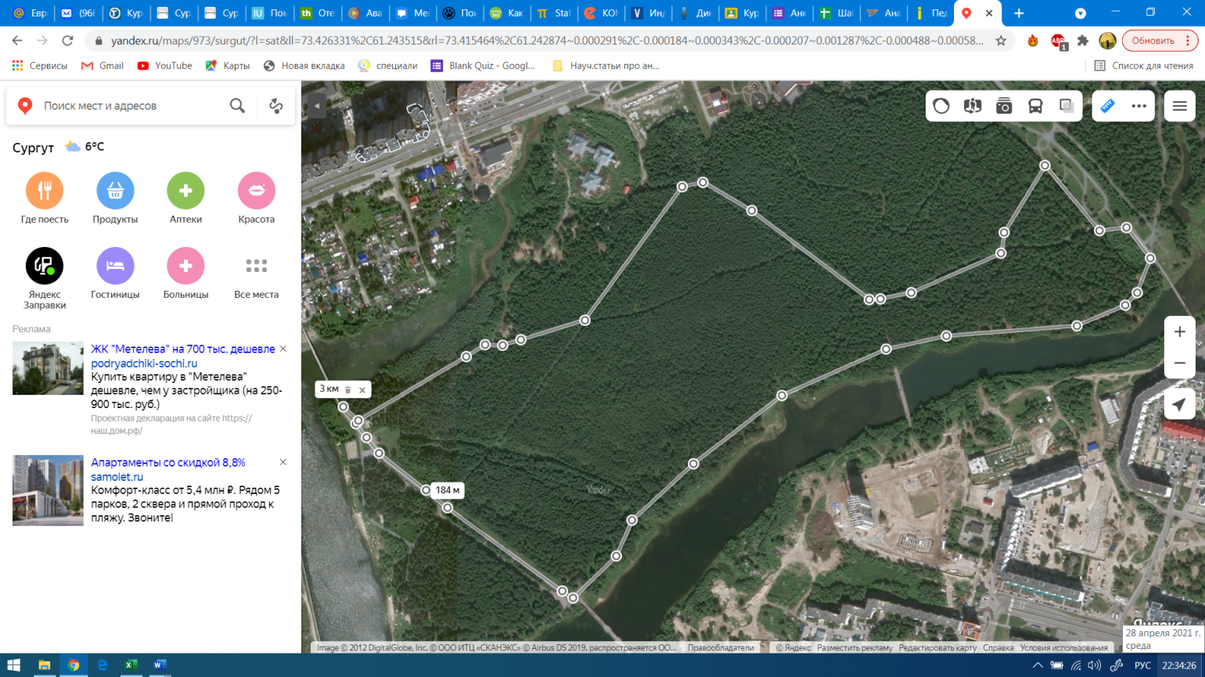Collapse the left sidebar panel arrow
This screenshot has width=1205, height=677.
coord(317,106)
